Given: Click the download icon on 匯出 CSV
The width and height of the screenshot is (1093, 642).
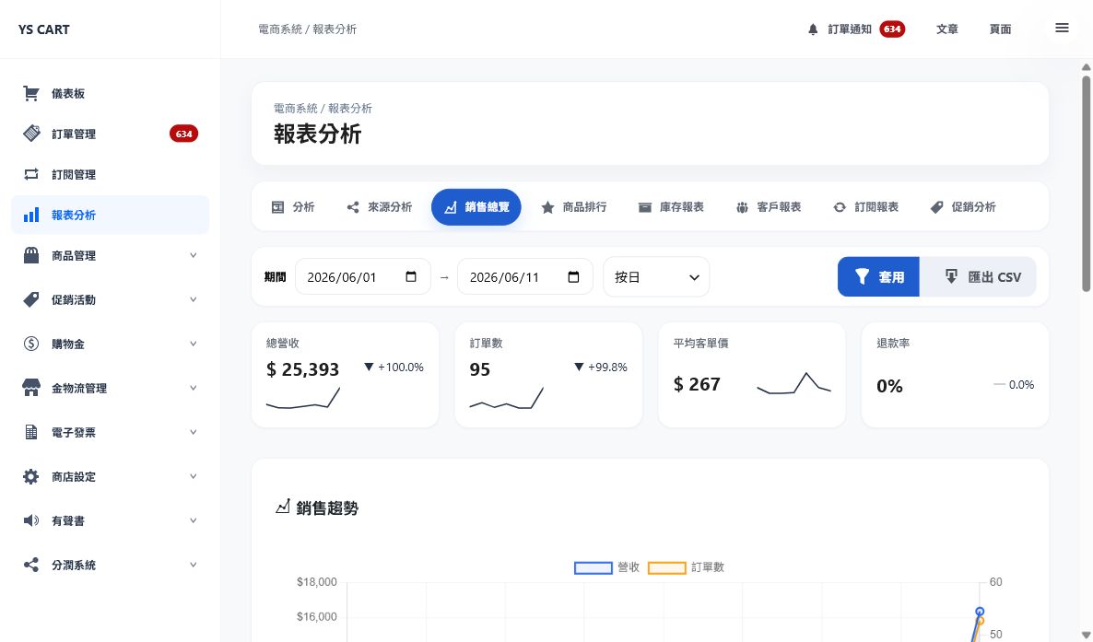Looking at the screenshot, I should [x=951, y=276].
